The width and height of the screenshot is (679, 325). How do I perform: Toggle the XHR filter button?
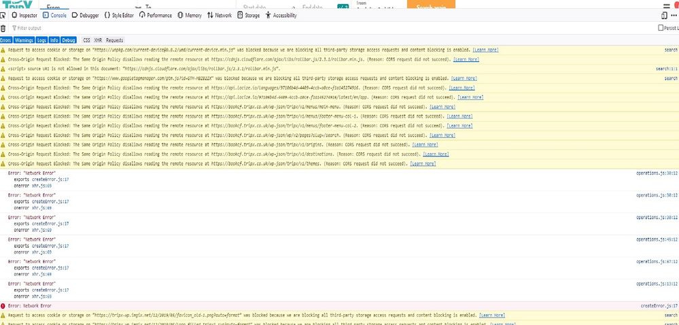coord(98,40)
